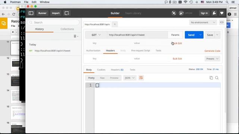Click the sidebar search magnifier icon
Viewport: 239px width, 134px height.
[31, 22]
